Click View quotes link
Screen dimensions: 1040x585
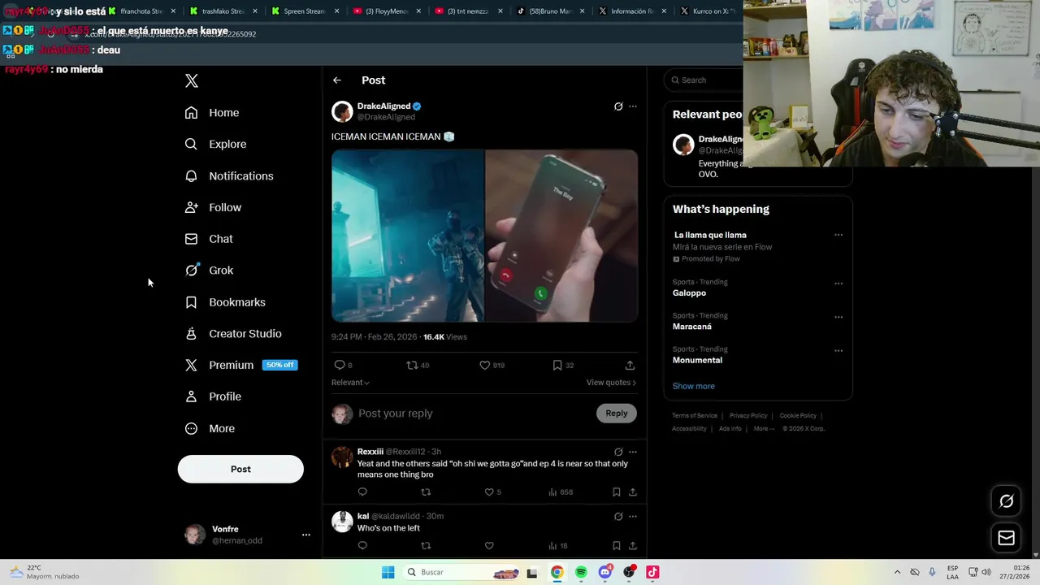point(611,383)
